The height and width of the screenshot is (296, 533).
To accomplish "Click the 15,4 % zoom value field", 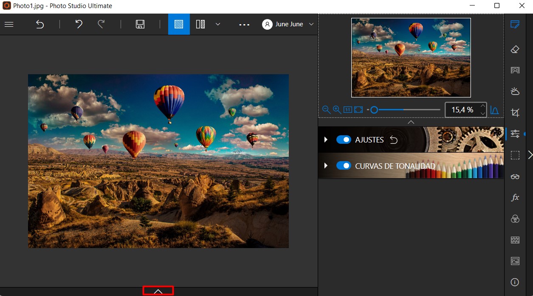I will tap(462, 110).
